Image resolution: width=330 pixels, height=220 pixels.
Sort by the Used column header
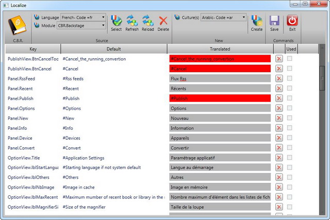point(291,49)
